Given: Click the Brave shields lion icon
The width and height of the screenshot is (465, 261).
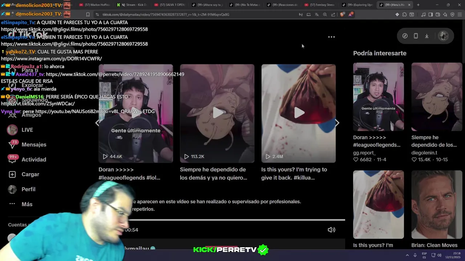Looking at the screenshot, I should pos(342,14).
